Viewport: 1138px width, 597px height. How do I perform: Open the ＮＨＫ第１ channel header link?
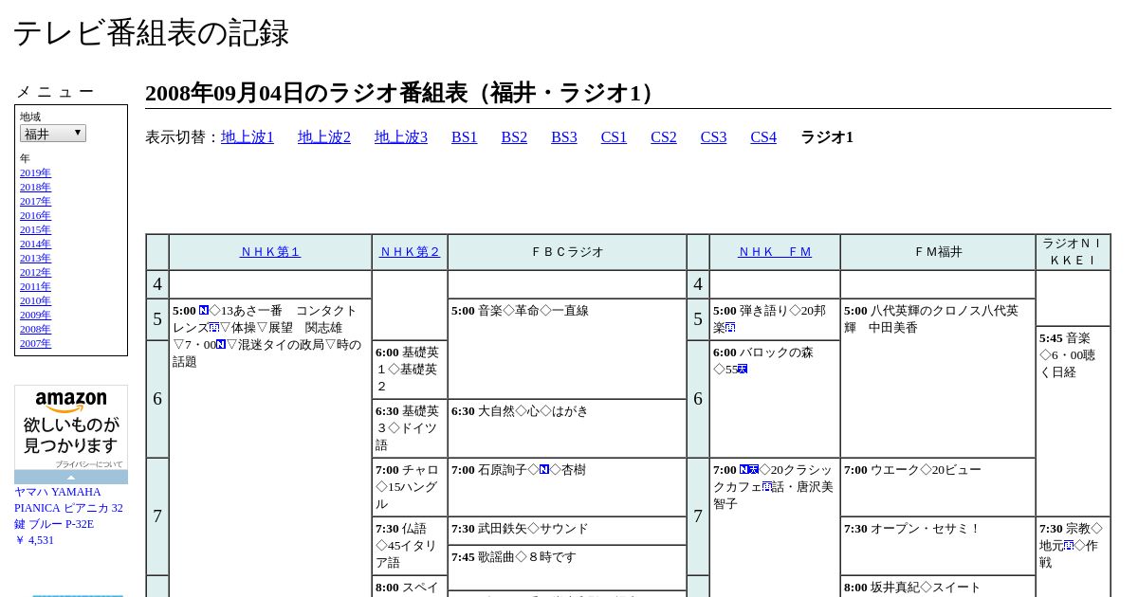tap(270, 252)
